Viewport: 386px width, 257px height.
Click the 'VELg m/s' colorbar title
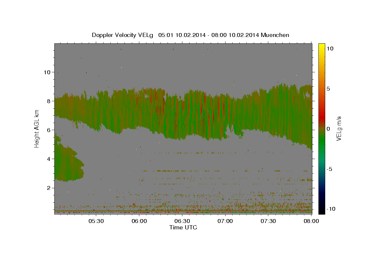(x=339, y=129)
